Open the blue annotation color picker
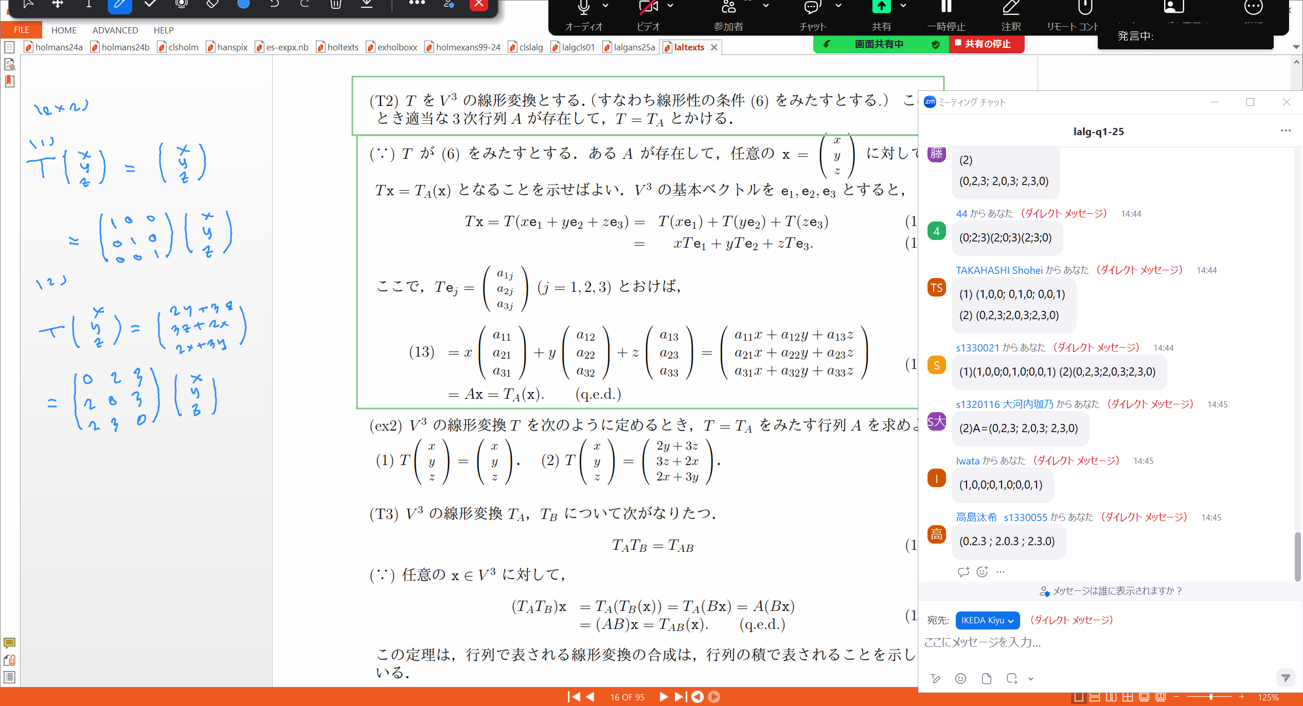 tap(243, 4)
